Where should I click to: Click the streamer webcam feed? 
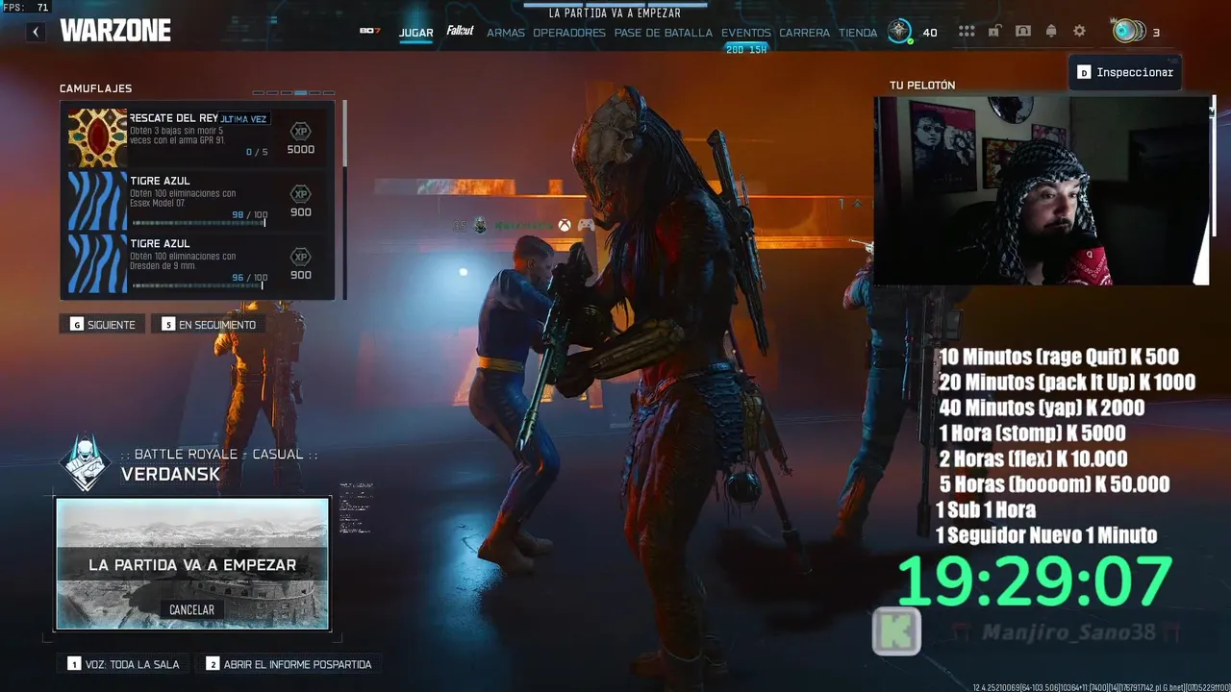(x=1042, y=190)
